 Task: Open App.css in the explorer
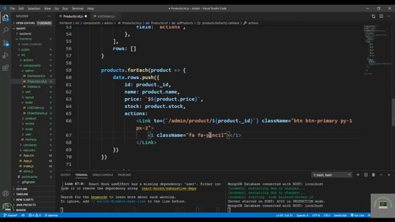(x=28, y=155)
